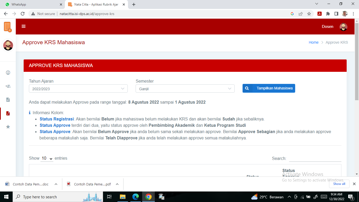Open the notifications action center
The height and width of the screenshot is (202, 359).
click(350, 197)
